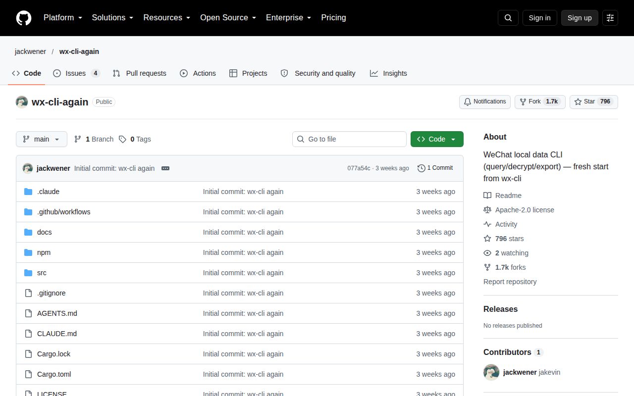This screenshot has height=396, width=634.
Task: Star the wx-cli-again repository
Action: 594,101
